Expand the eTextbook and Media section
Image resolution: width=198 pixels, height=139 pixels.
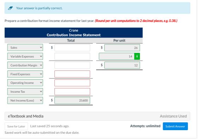click(x=97, y=116)
